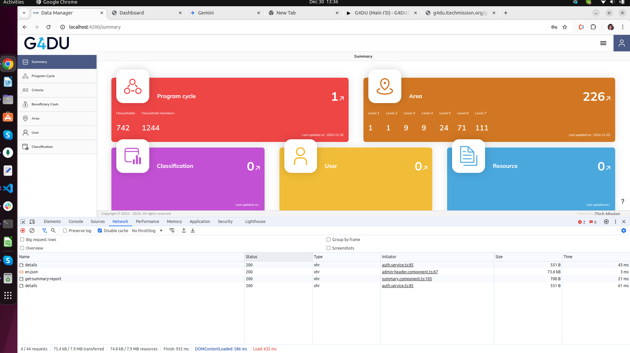Switch to the Console tab
Viewport: 630px width, 353px height.
[x=76, y=222]
